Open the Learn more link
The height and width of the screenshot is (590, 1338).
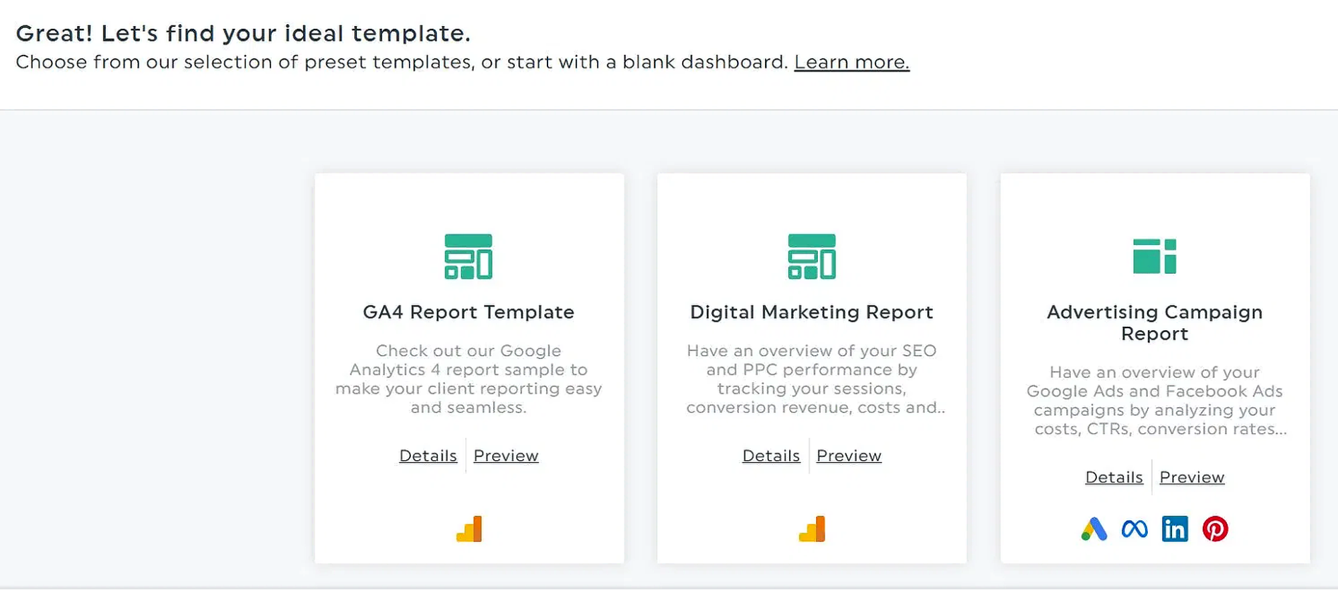[851, 62]
